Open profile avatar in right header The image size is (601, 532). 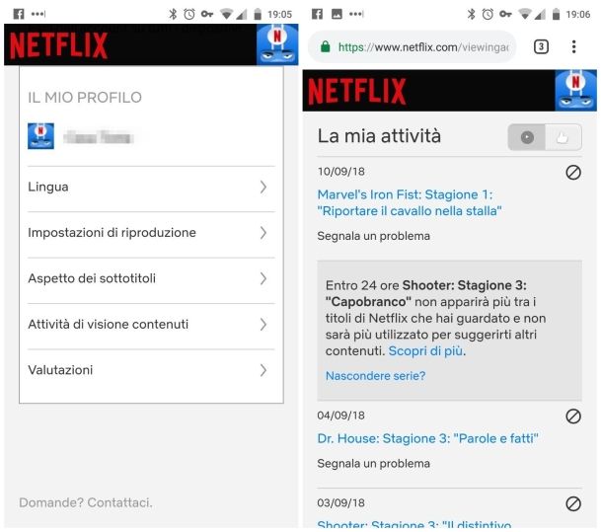pos(575,91)
